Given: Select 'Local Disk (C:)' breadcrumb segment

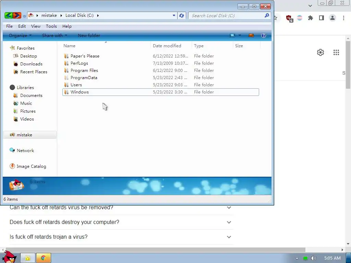Looking at the screenshot, I should tap(80, 15).
